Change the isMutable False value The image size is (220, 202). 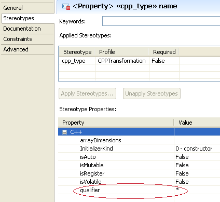197,165
